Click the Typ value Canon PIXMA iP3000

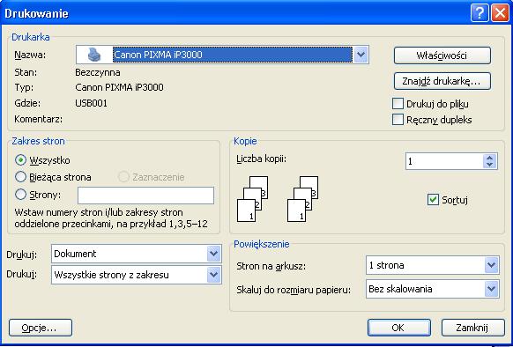pyautogui.click(x=119, y=87)
